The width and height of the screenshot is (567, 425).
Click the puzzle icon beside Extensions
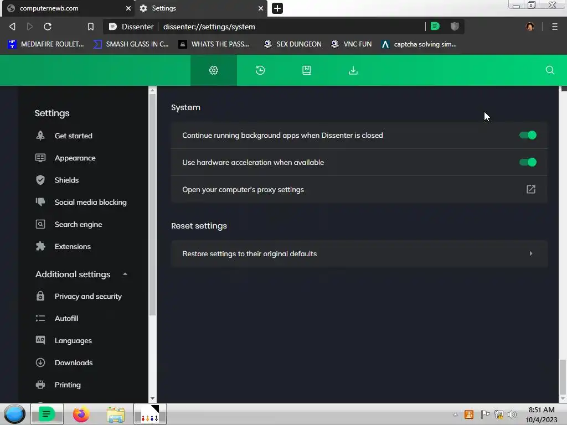(x=40, y=246)
